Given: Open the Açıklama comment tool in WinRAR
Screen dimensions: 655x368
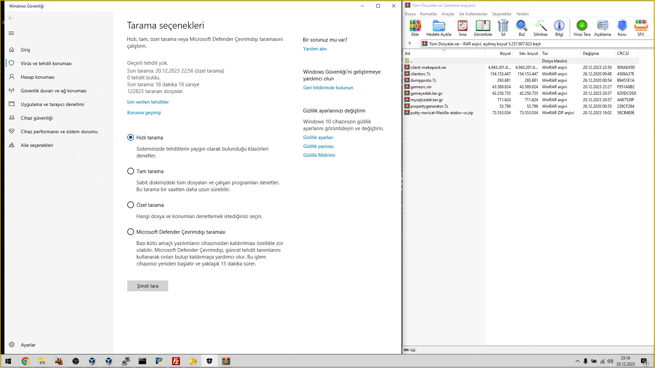Looking at the screenshot, I should [602, 28].
